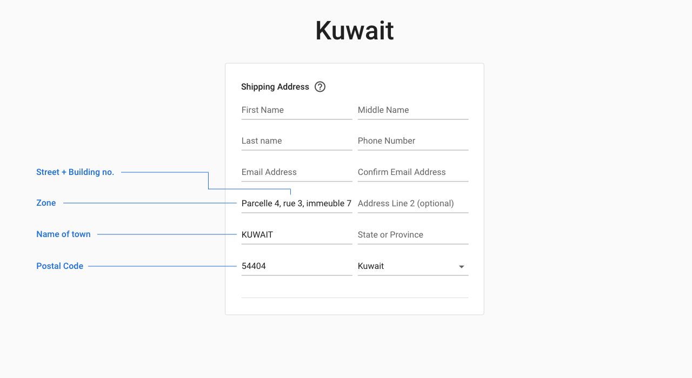
Task: Click the town field containing KUWAIT
Action: tap(297, 235)
